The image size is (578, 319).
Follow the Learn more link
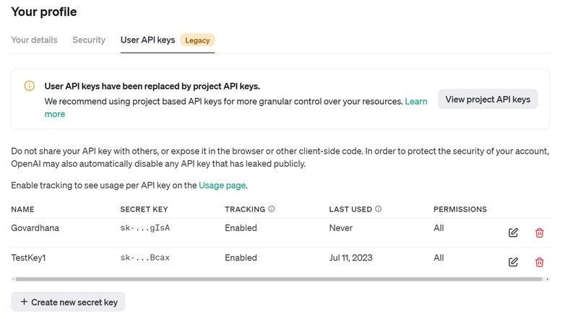pos(416,101)
